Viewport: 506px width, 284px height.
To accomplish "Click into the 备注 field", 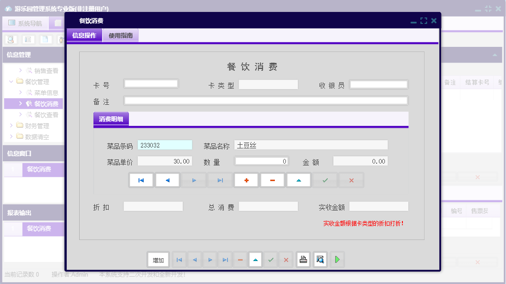I will (266, 101).
